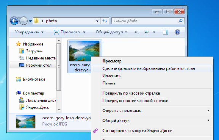
Task: Expand the view options dropdown arrow
Action: pos(154,32)
